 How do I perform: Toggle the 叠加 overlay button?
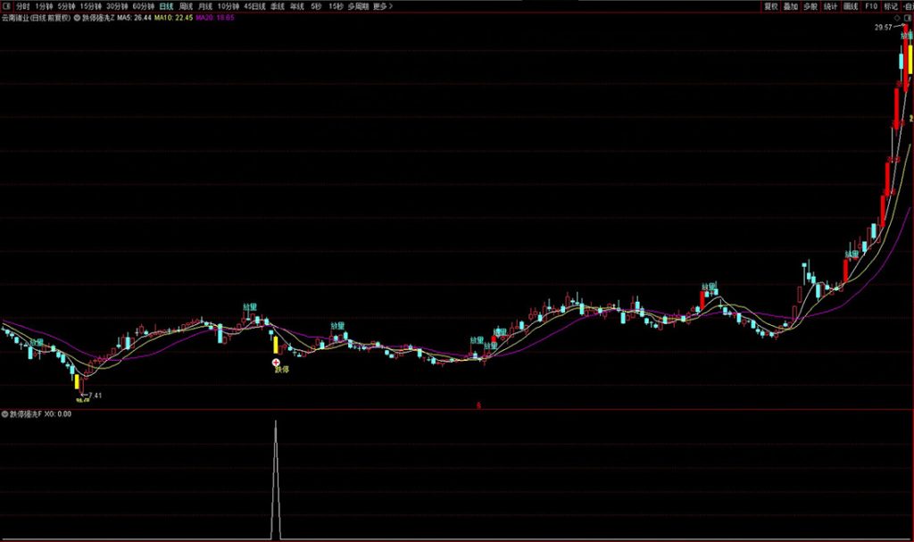[791, 6]
